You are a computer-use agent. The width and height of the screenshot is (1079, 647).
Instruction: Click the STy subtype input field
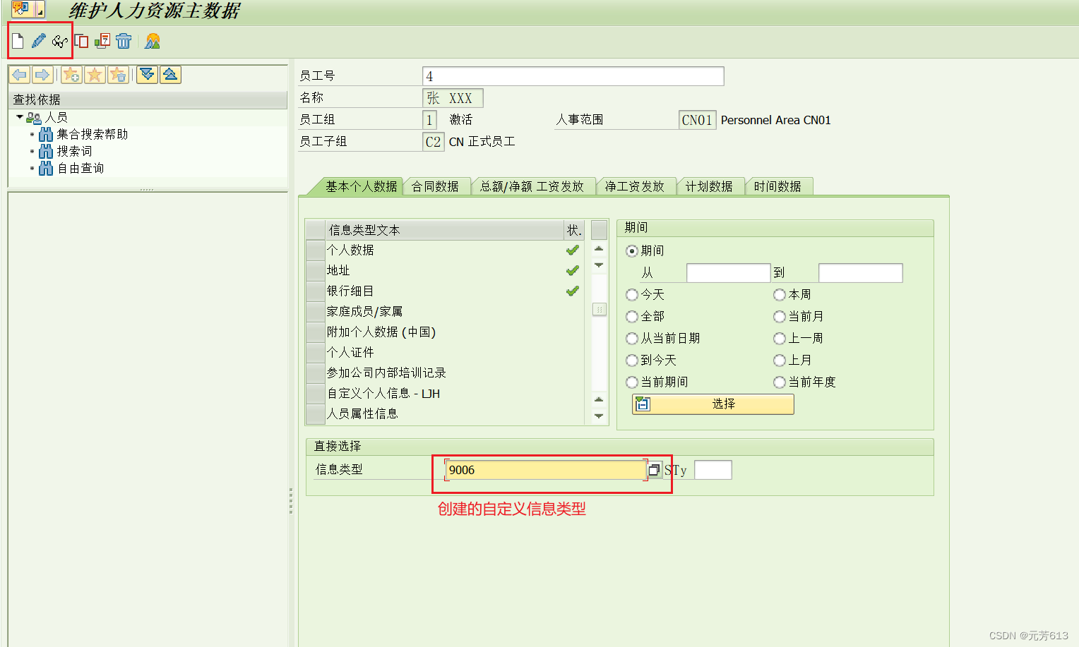713,470
